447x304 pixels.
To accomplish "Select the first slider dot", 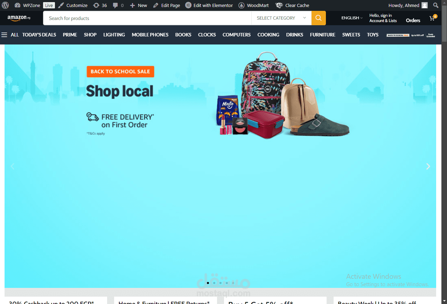I will click(208, 283).
